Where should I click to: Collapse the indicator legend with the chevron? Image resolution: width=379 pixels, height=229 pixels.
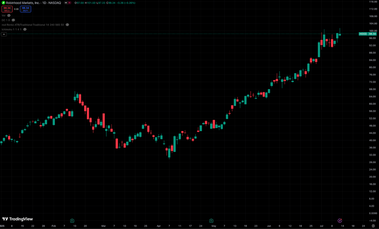click(4, 34)
